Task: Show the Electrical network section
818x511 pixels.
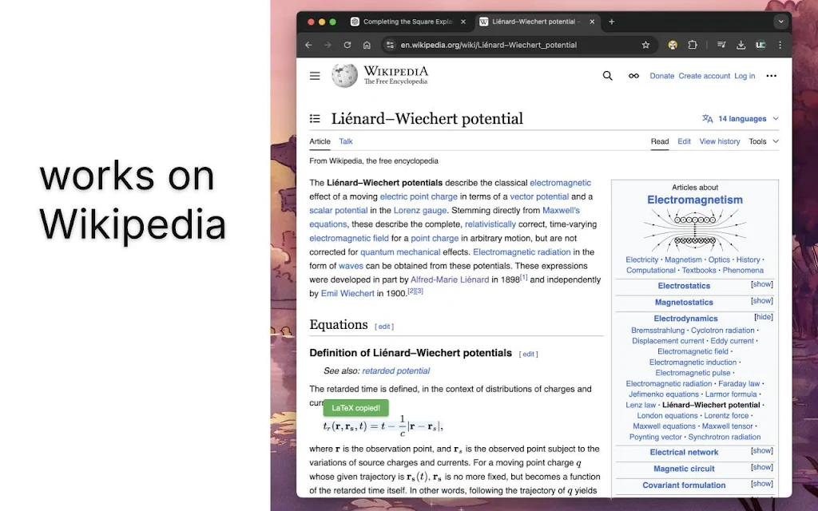Action: tap(761, 450)
